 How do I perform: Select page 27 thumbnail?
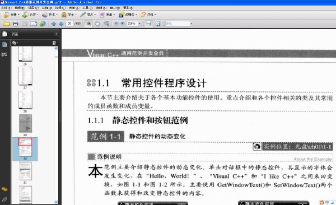(x=25, y=76)
